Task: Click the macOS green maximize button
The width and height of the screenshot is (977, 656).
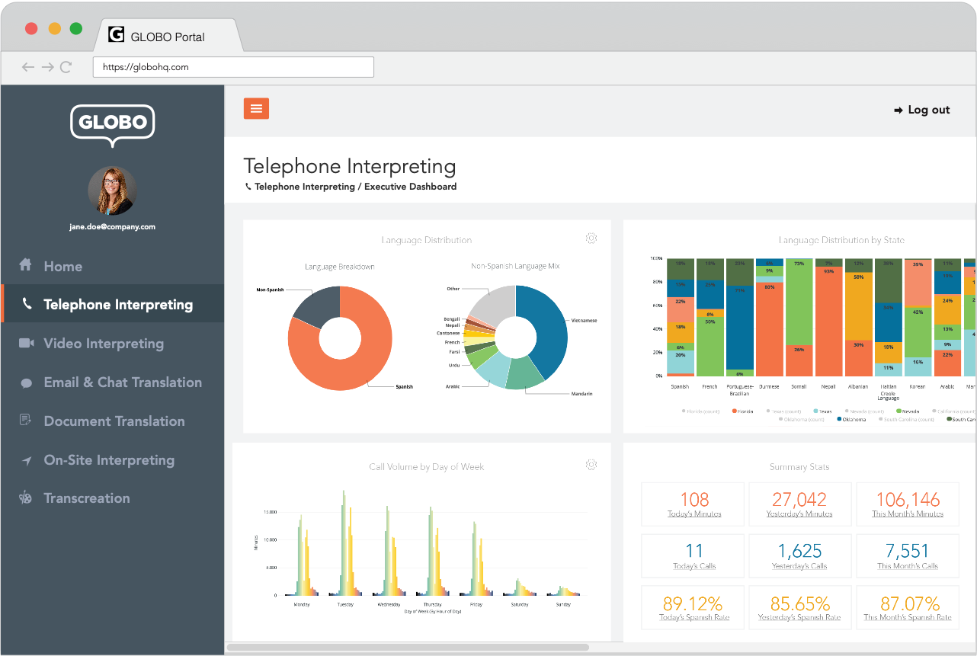Action: tap(76, 28)
